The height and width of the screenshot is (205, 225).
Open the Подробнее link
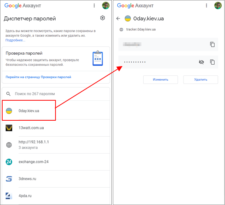click(15, 40)
